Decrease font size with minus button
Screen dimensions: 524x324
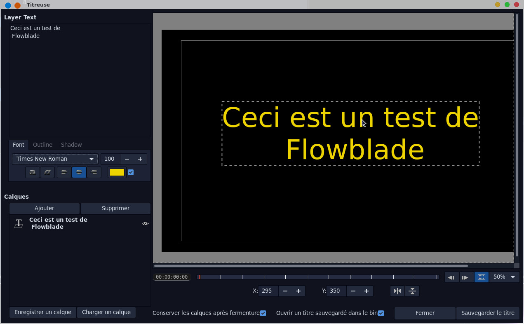pyautogui.click(x=127, y=159)
